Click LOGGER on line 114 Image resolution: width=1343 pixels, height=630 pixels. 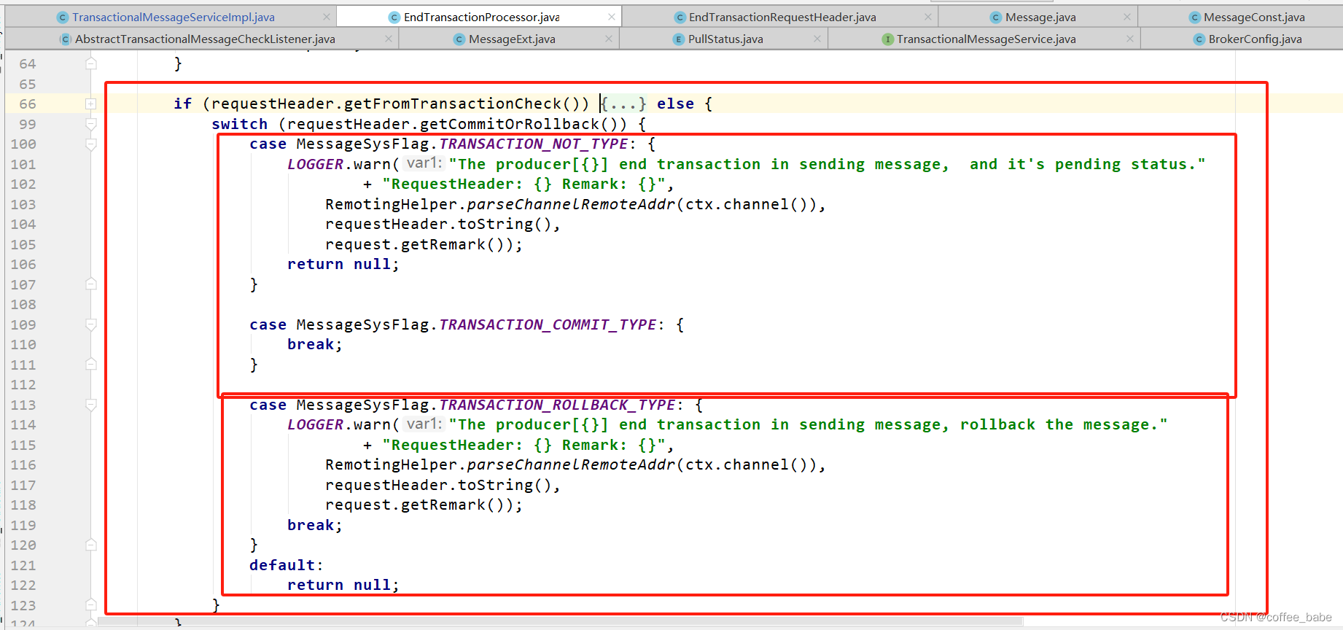(315, 424)
